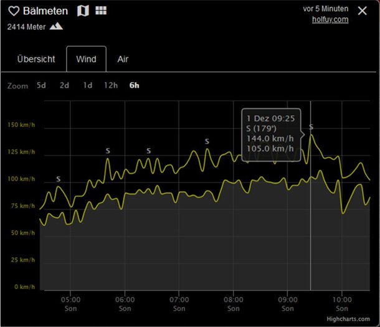Screen dimensions: 380x327
Task: Click the Bälmeten station title
Action: 45,11
